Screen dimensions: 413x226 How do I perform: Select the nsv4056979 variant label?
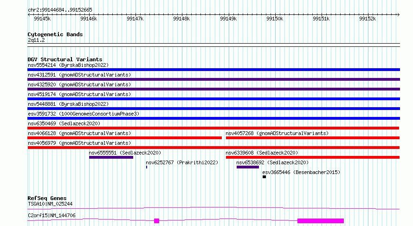[x=79, y=143]
